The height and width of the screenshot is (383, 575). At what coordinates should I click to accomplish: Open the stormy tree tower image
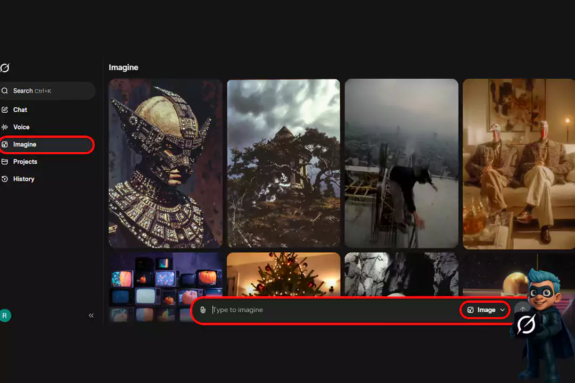click(x=283, y=163)
